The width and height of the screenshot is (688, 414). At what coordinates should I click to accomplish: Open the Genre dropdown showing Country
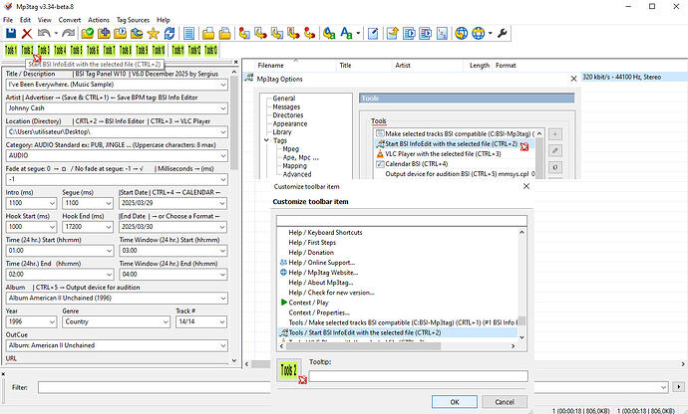166,322
